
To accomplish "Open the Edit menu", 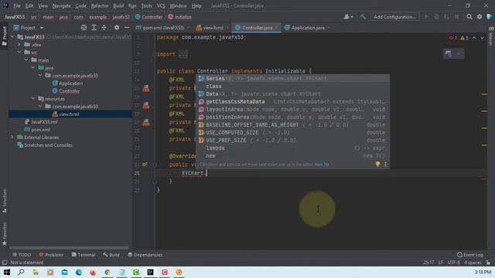I will click(x=29, y=5).
